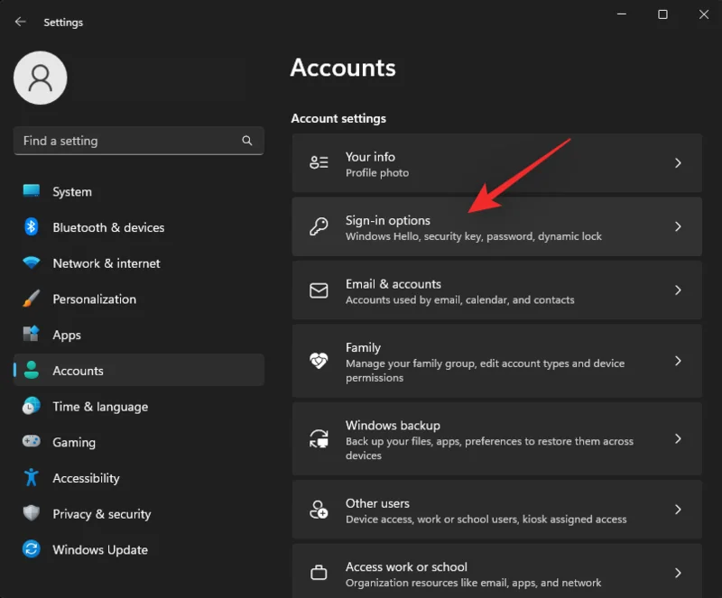Expand the Windows backup entry chevron

pyautogui.click(x=679, y=438)
